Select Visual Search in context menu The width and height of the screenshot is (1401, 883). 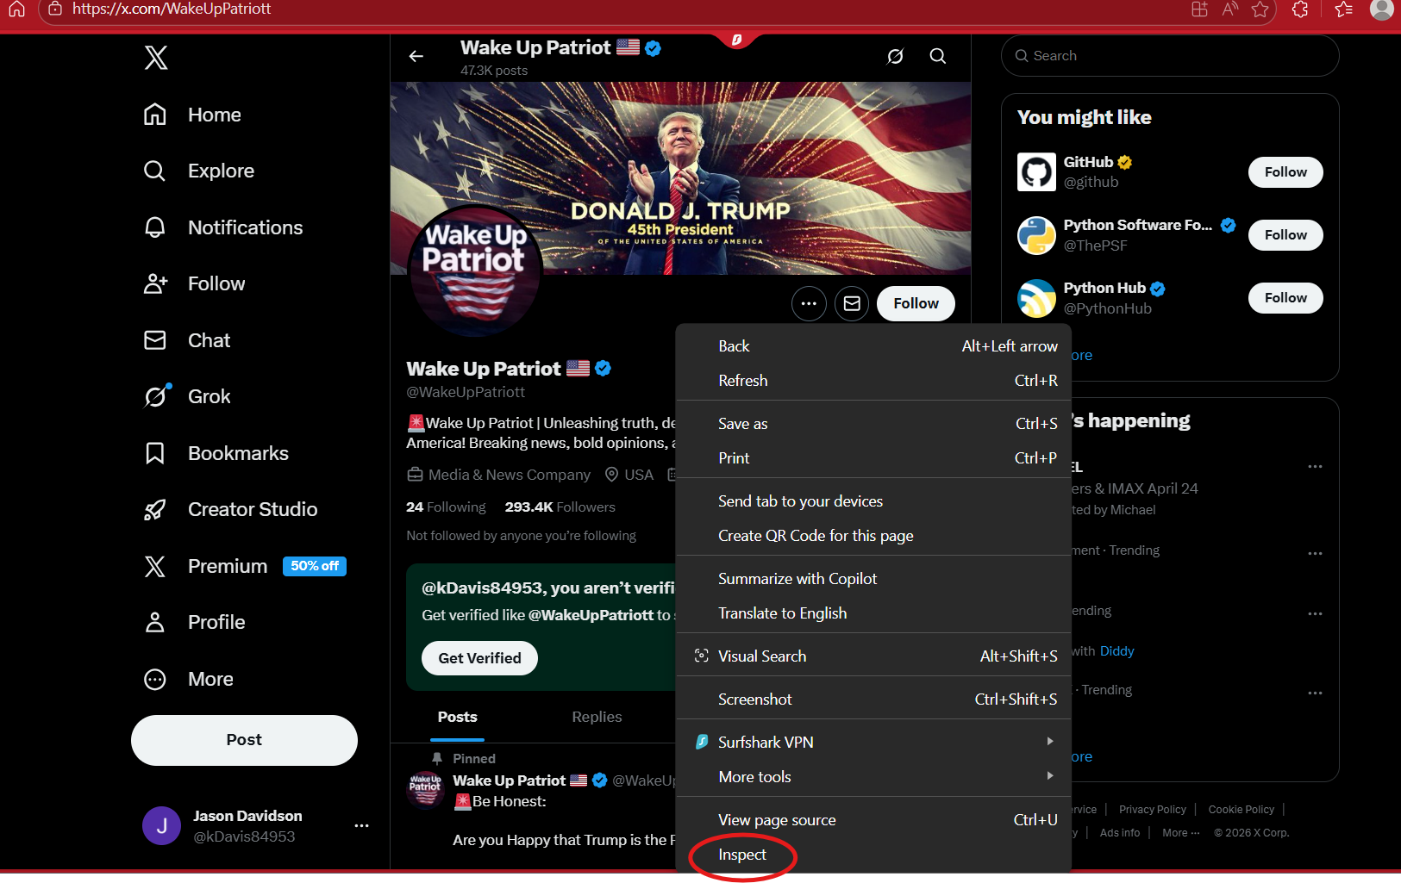click(x=873, y=656)
